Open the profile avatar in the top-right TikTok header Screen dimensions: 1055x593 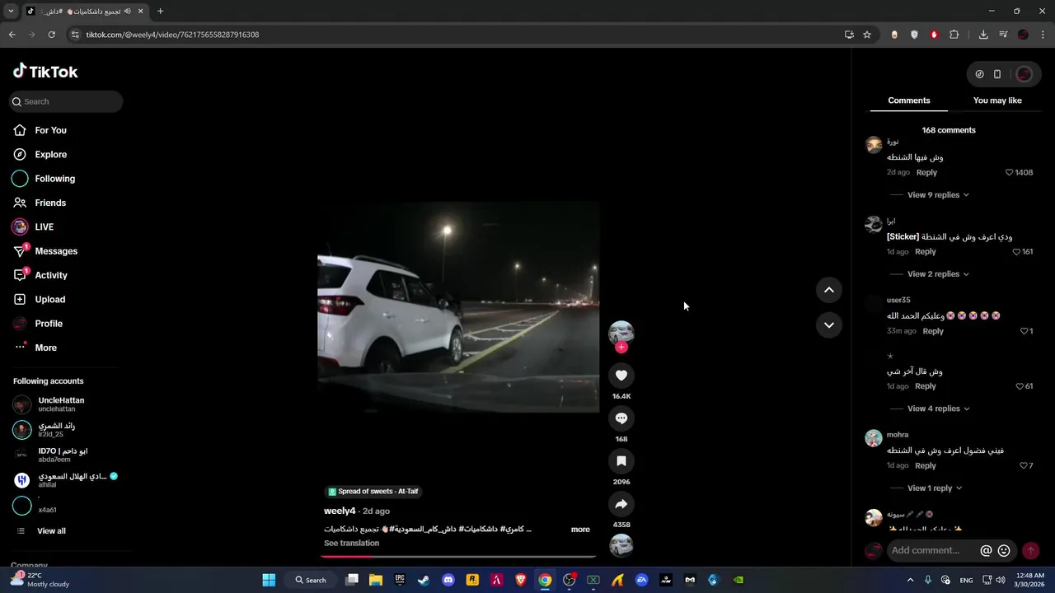(1025, 74)
